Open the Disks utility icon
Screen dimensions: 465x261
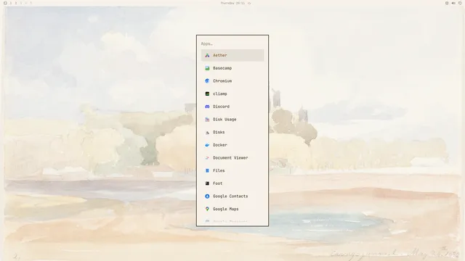point(207,132)
